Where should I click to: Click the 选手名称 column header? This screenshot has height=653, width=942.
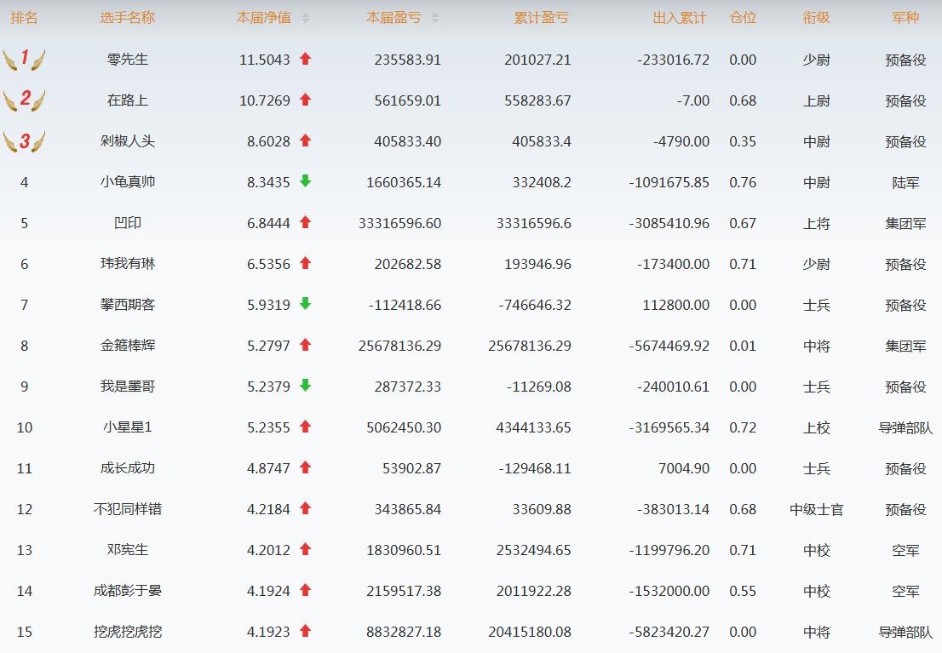[128, 18]
